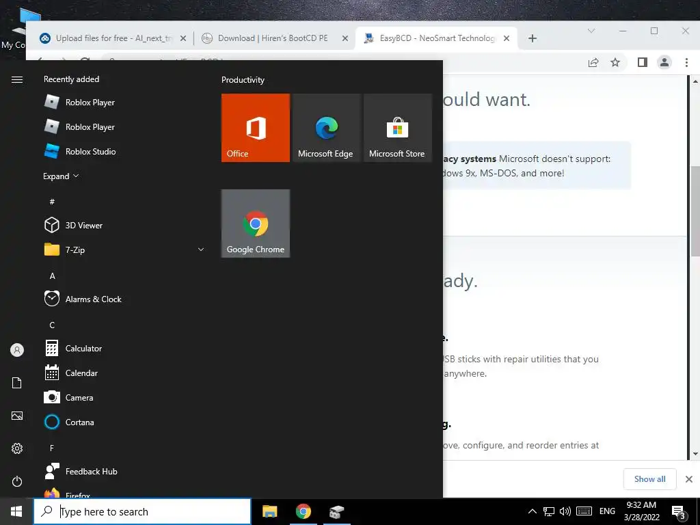Click the taskbar search box
Image resolution: width=700 pixels, height=525 pixels.
[142, 511]
